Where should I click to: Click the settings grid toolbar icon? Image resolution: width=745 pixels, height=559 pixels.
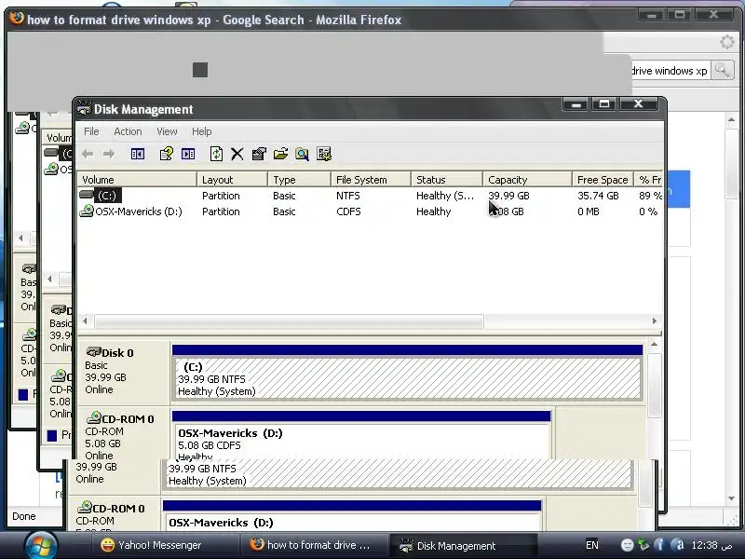click(324, 154)
